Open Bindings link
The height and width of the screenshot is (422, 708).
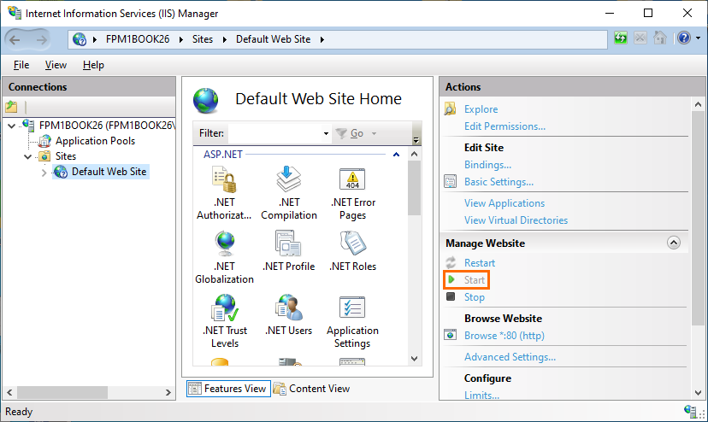487,165
